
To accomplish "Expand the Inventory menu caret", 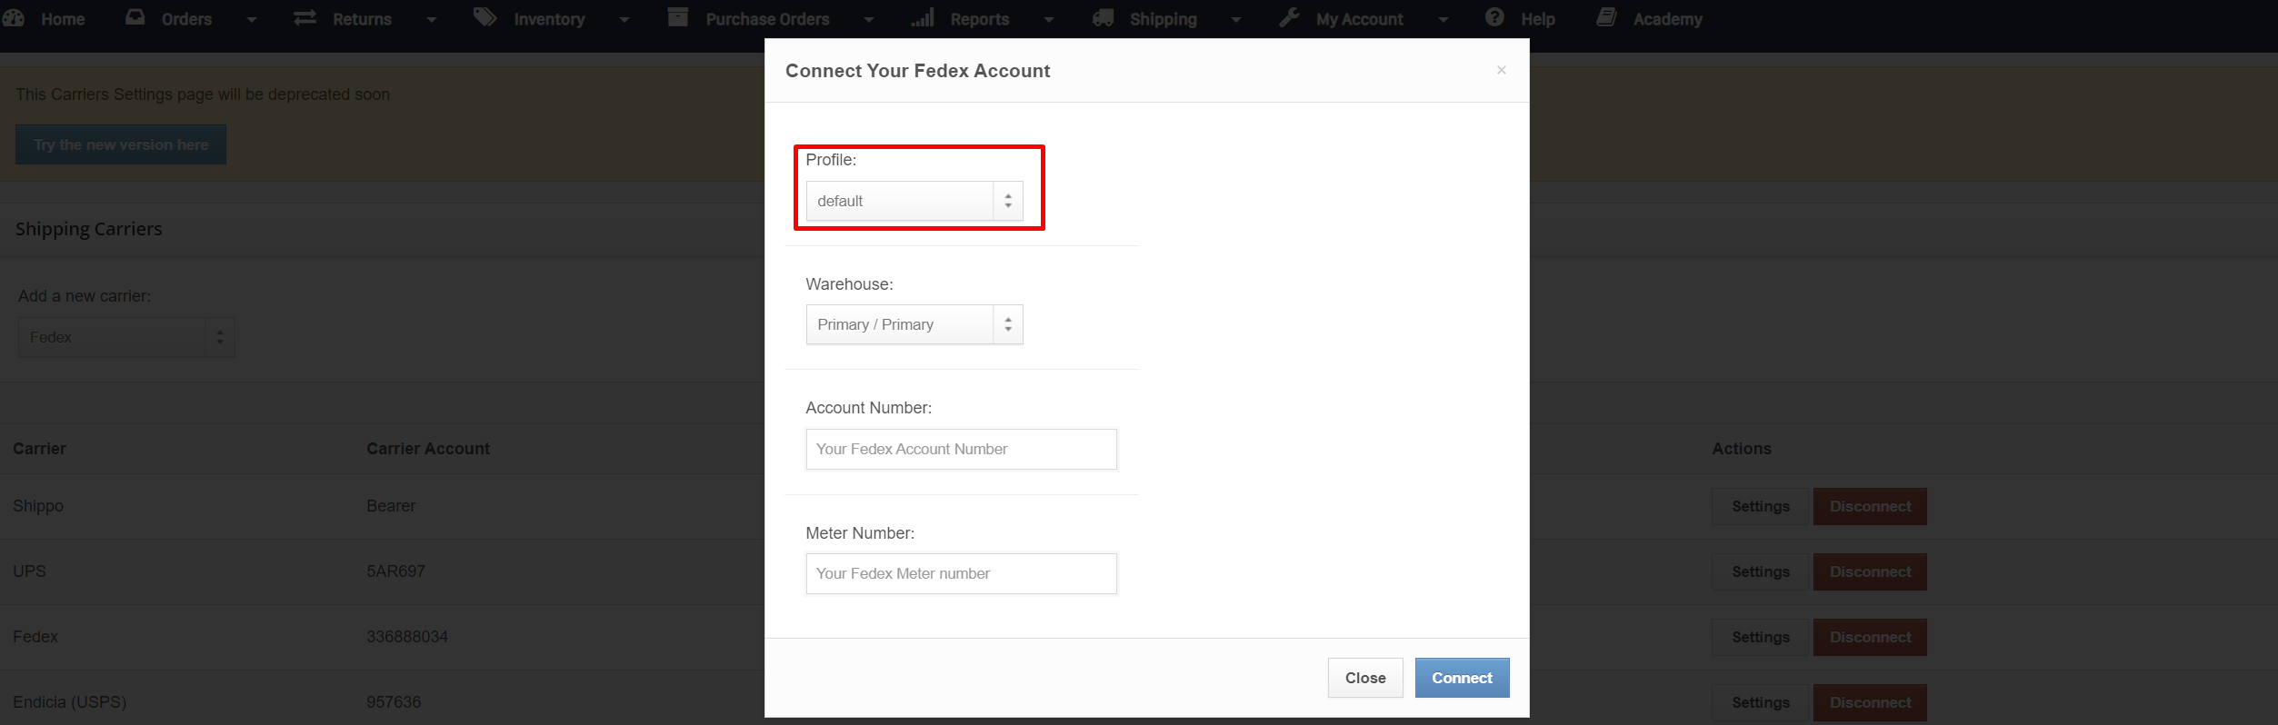I will (624, 19).
